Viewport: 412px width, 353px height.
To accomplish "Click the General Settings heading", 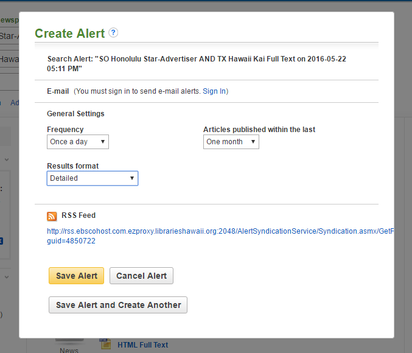I will point(75,114).
